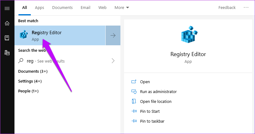Click the Open file location icon
Image resolution: width=255 pixels, height=134 pixels.
point(134,101)
